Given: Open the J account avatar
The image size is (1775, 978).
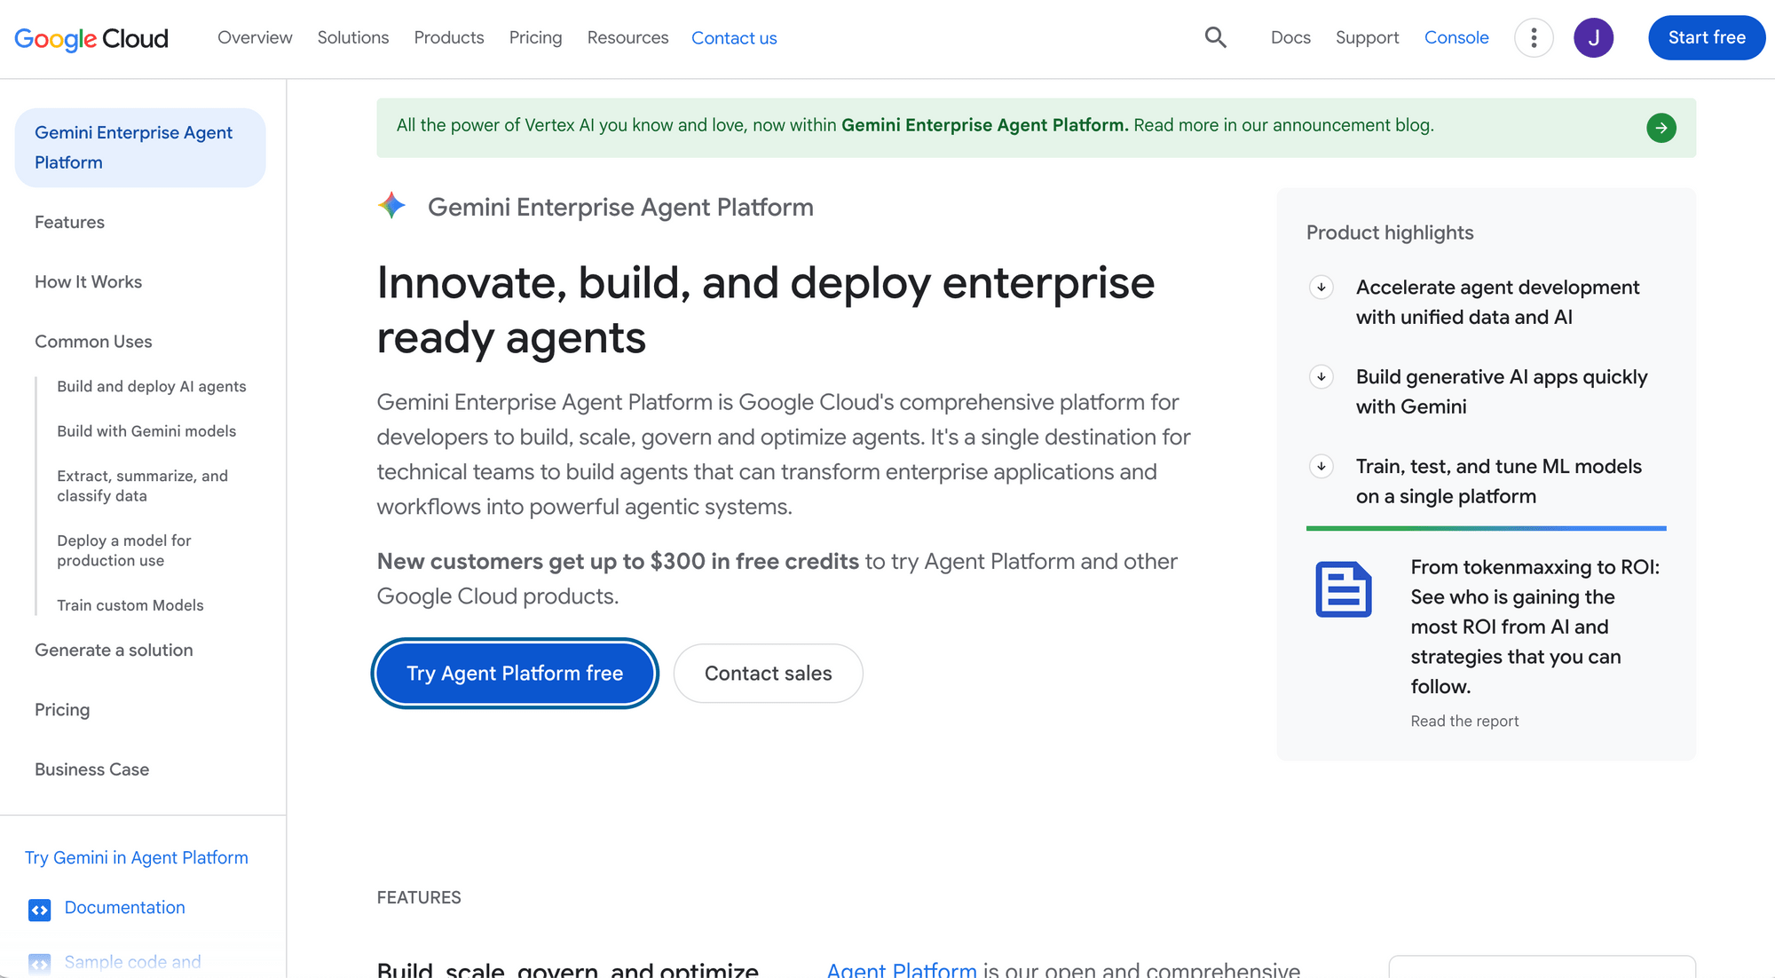Looking at the screenshot, I should click(1593, 38).
